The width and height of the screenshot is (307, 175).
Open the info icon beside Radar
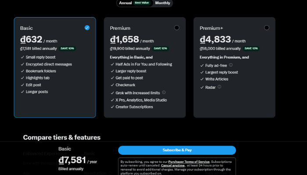(x=219, y=87)
